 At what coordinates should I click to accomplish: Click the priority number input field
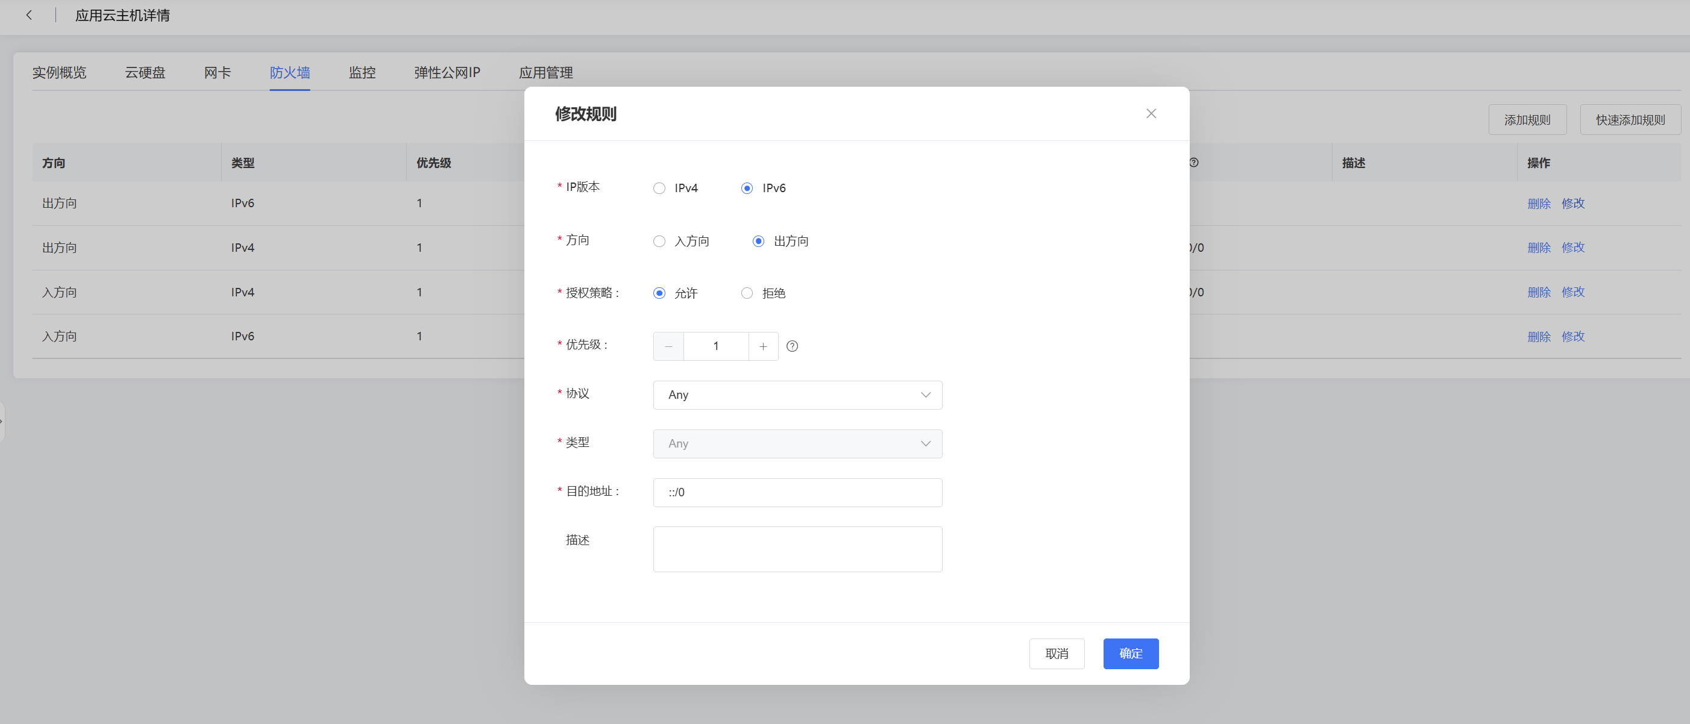click(x=716, y=346)
